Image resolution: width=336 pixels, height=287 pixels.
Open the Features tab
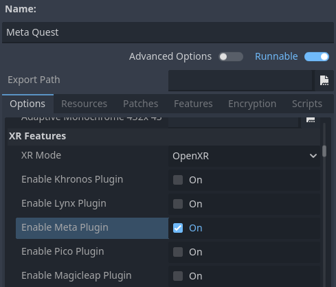193,104
